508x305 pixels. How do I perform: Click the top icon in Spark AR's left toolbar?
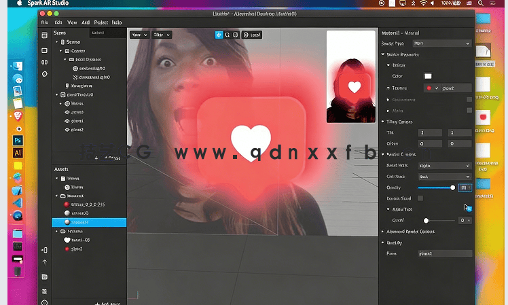[45, 35]
